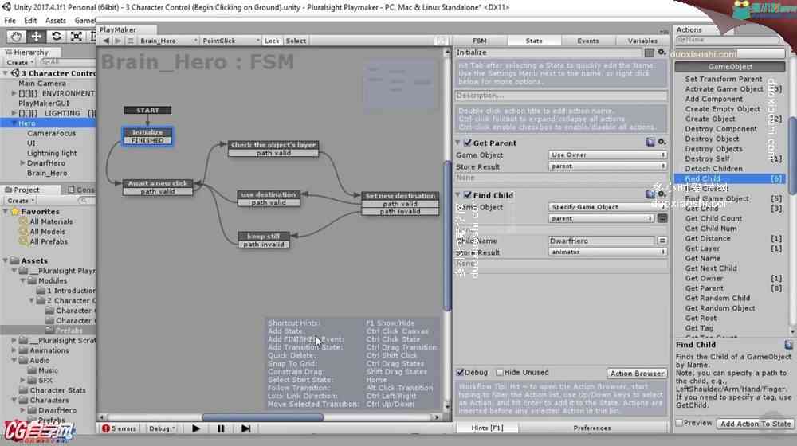Viewport: 797px width, 446px height.
Task: Click the Initialize state name field
Action: (x=548, y=53)
